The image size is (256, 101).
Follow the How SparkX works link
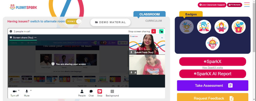pos(212,68)
